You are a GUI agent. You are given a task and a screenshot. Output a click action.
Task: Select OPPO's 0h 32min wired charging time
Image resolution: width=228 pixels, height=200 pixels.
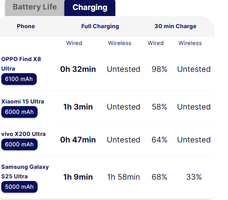pos(78,69)
